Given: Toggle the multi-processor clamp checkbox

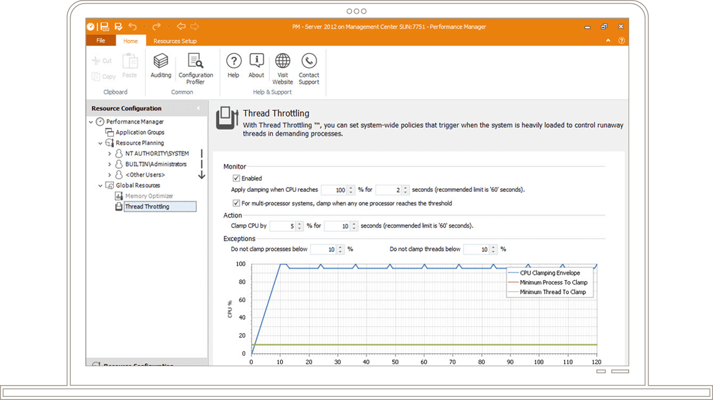Looking at the screenshot, I should coord(236,203).
